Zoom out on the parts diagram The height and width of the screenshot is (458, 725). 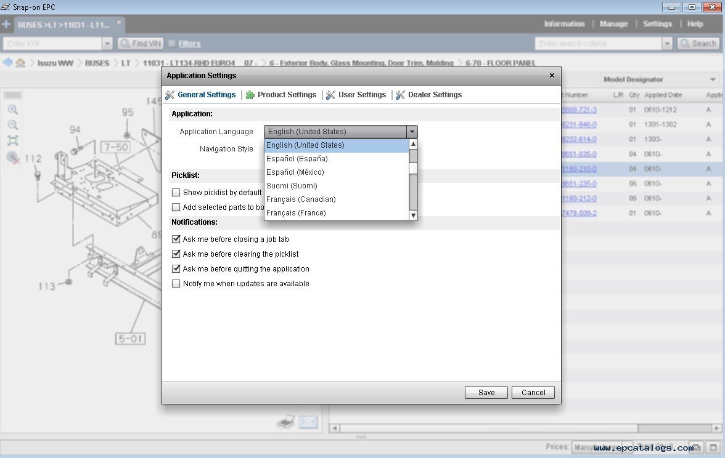pyautogui.click(x=12, y=125)
